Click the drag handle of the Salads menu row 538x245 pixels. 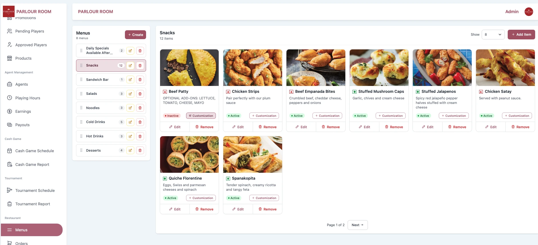tap(81, 94)
